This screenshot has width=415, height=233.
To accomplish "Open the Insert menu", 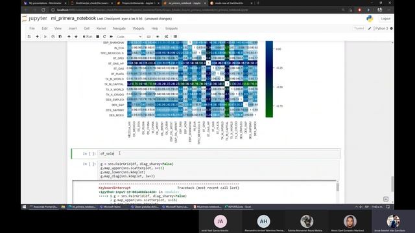I will click(x=73, y=28).
